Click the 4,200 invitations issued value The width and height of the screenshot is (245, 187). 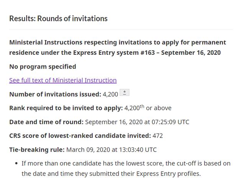[x=110, y=94]
